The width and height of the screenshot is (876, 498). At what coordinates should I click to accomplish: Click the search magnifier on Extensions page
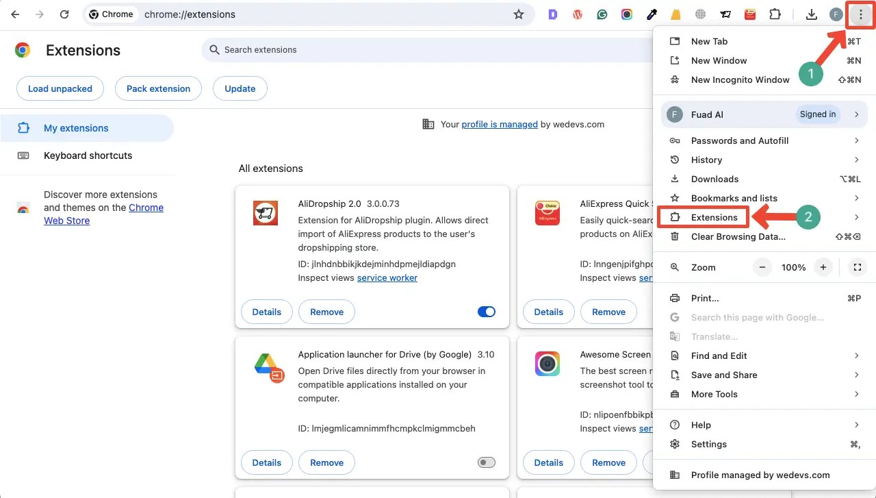click(x=214, y=49)
